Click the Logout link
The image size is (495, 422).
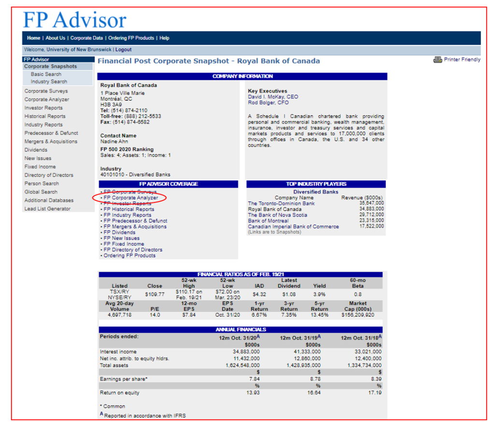(123, 50)
